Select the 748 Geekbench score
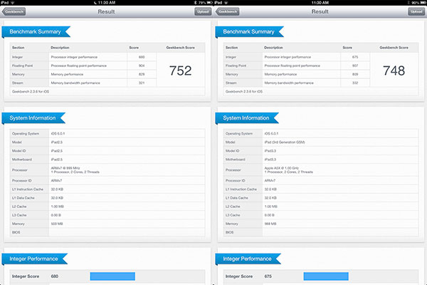Image resolution: width=427 pixels, height=285 pixels. pyautogui.click(x=394, y=71)
